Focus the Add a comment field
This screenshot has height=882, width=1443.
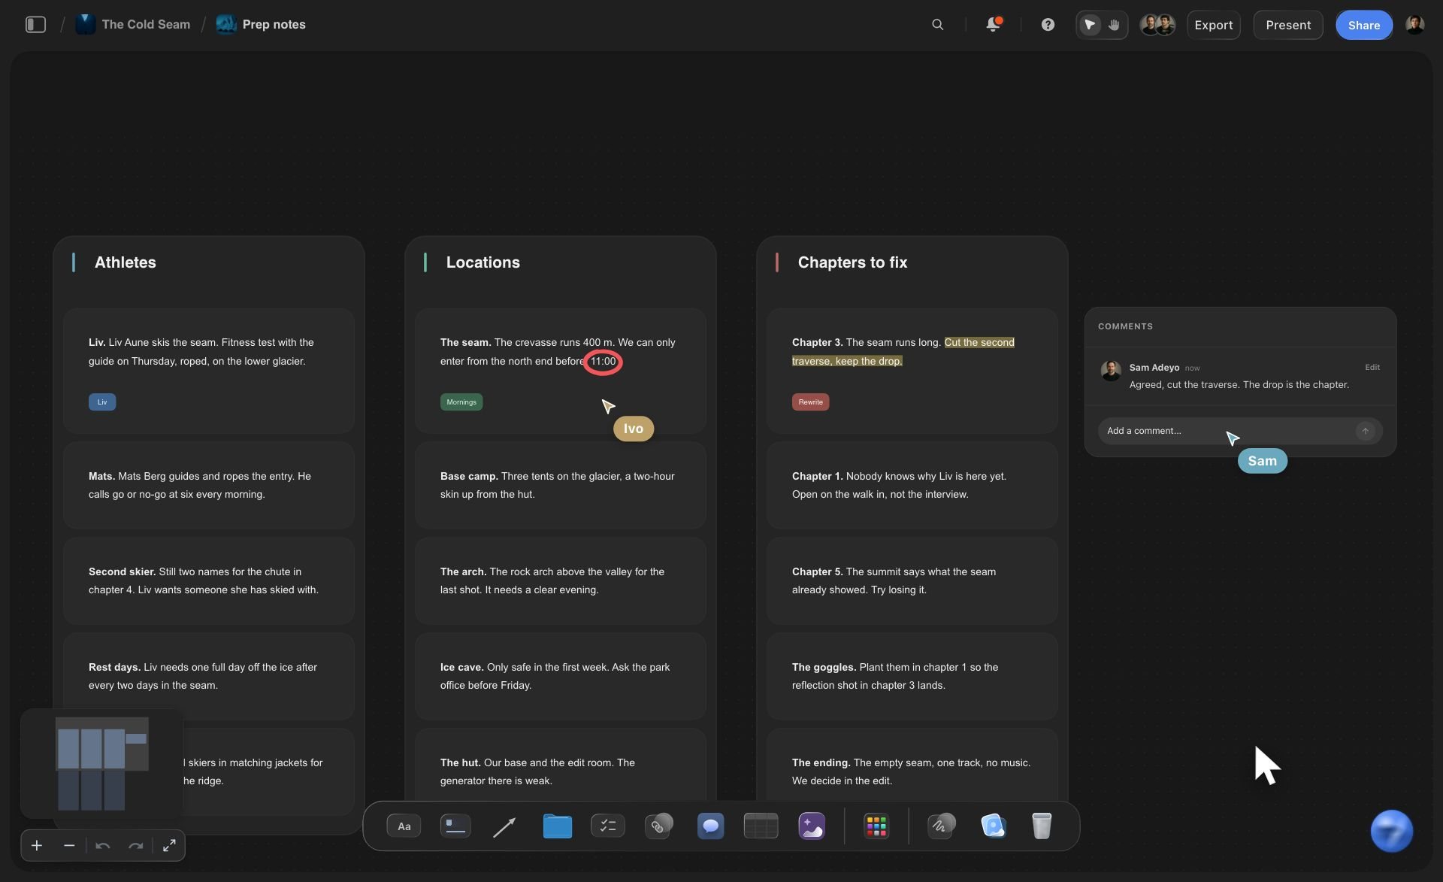pyautogui.click(x=1228, y=431)
